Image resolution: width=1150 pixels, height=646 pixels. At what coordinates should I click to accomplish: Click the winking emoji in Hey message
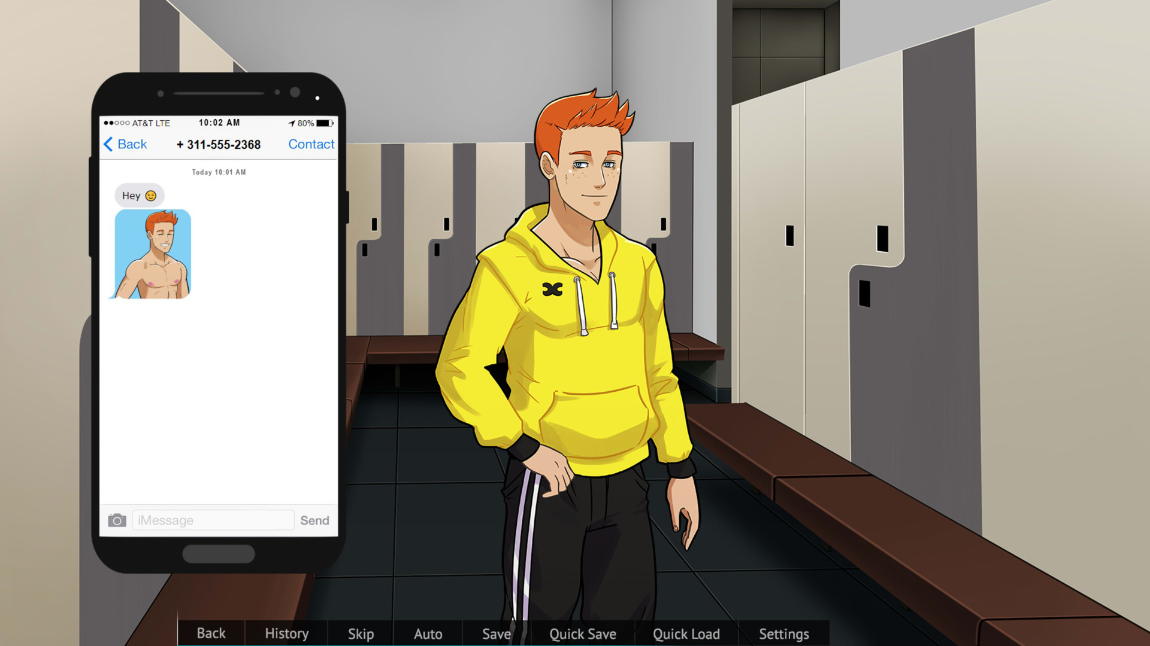(151, 196)
